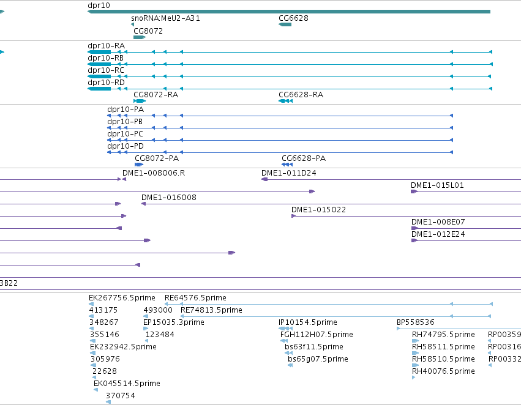The height and width of the screenshot is (405, 521).
Task: Select feature 493000
Action: coord(146,316)
